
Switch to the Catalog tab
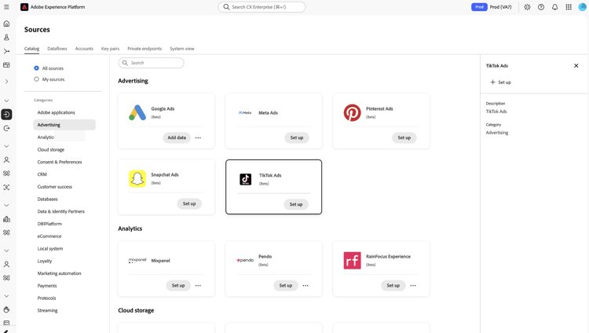point(32,49)
